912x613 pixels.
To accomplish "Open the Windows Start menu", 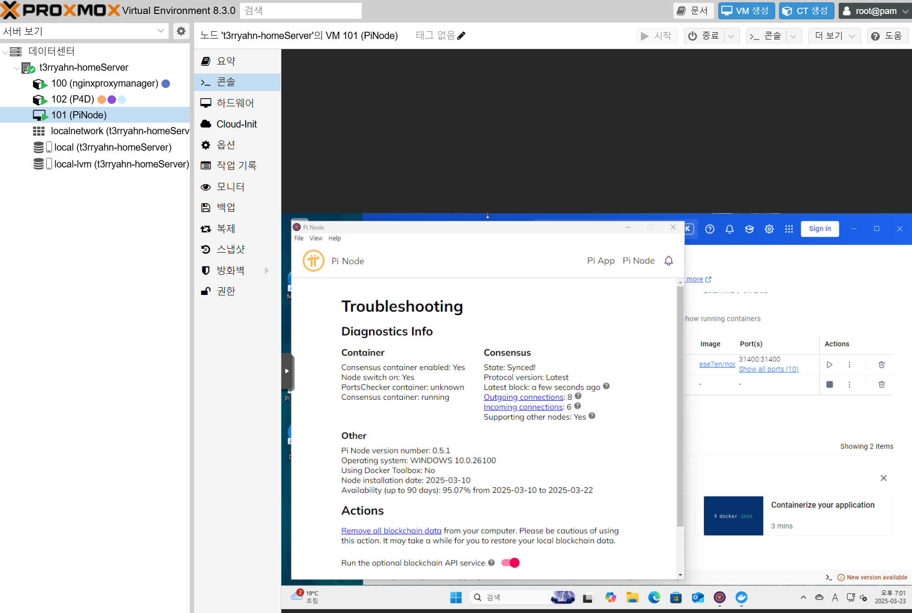I will [456, 598].
